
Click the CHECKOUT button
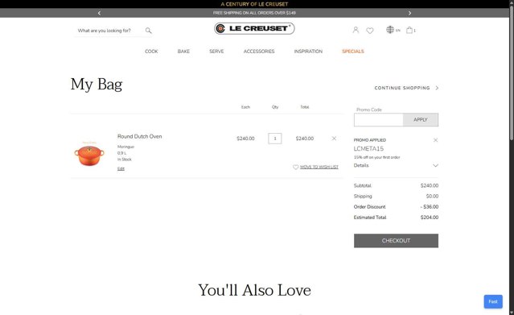coord(396,241)
